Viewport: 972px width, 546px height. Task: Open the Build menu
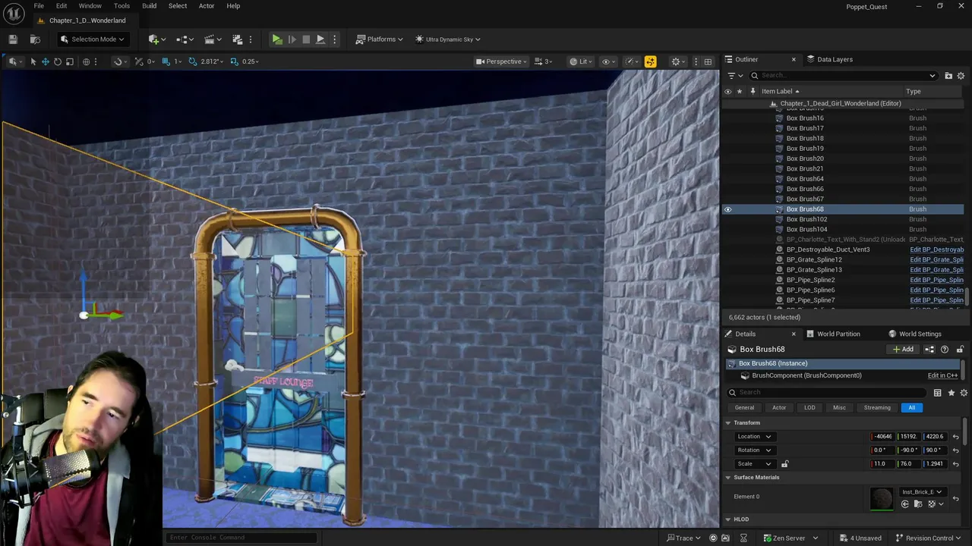149,6
